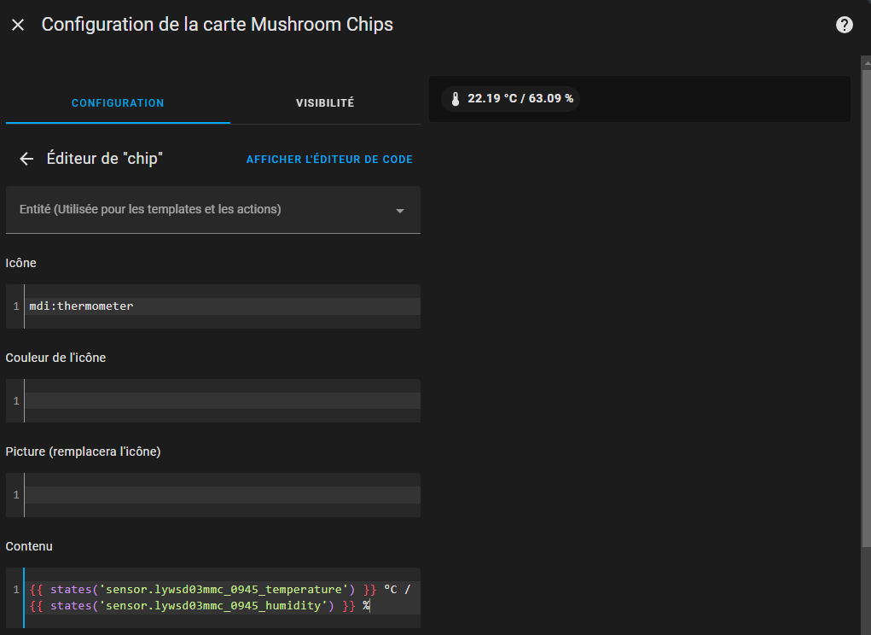Open the Entité entity selector field
Viewport: 871px width, 635px height.
click(212, 210)
